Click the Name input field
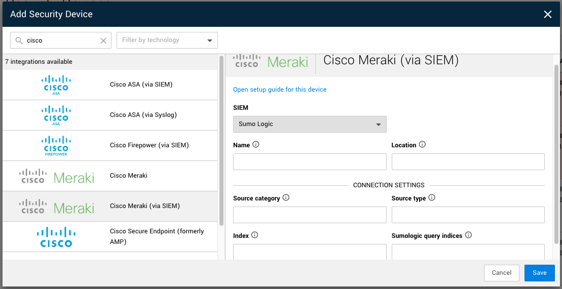562x289 pixels. [310, 161]
